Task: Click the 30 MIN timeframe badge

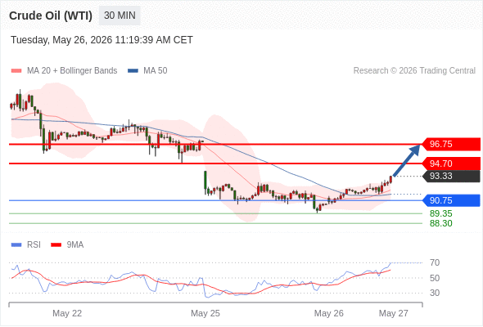Action: tap(120, 16)
